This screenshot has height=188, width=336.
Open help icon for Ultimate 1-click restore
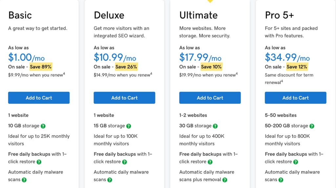click(x=210, y=162)
